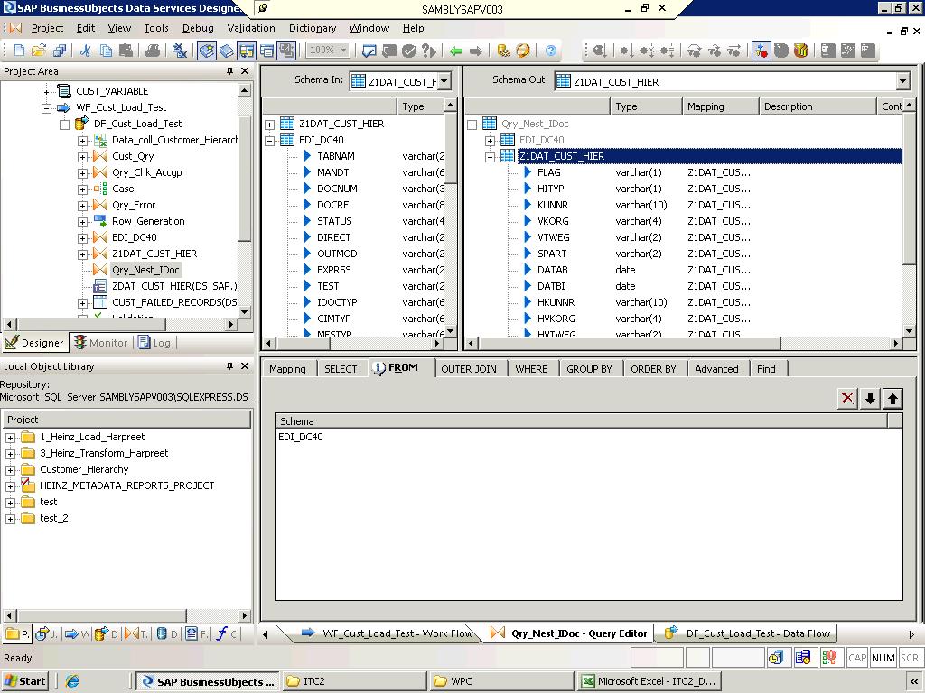Screen dimensions: 925x693
Task: Open the Project menu
Action: 47,28
